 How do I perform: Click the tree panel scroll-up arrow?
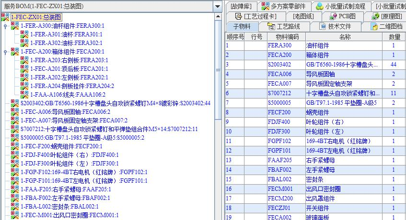click(x=218, y=17)
